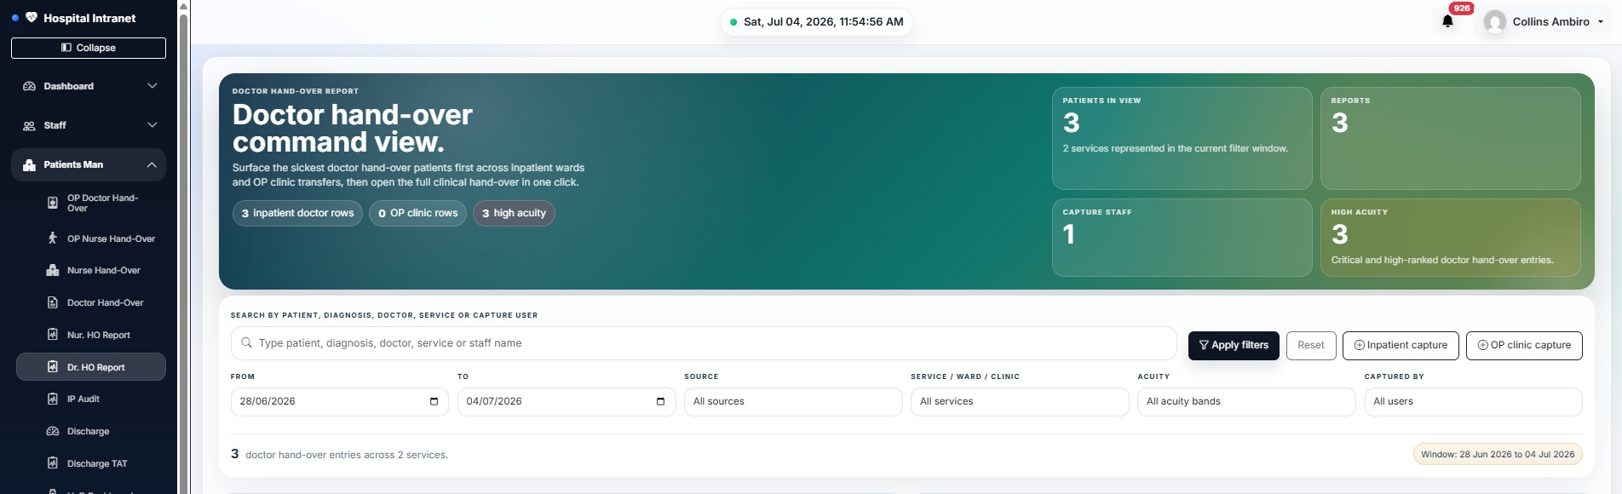Viewport: 1622px width, 494px height.
Task: Open OP Doctor Hand-Over menu item
Action: (x=91, y=203)
